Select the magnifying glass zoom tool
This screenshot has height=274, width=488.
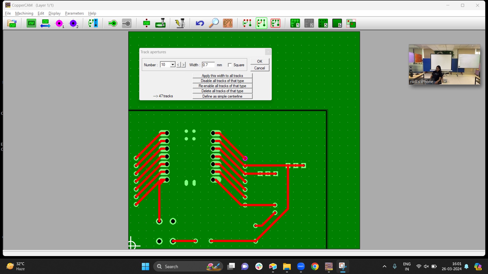[214, 24]
